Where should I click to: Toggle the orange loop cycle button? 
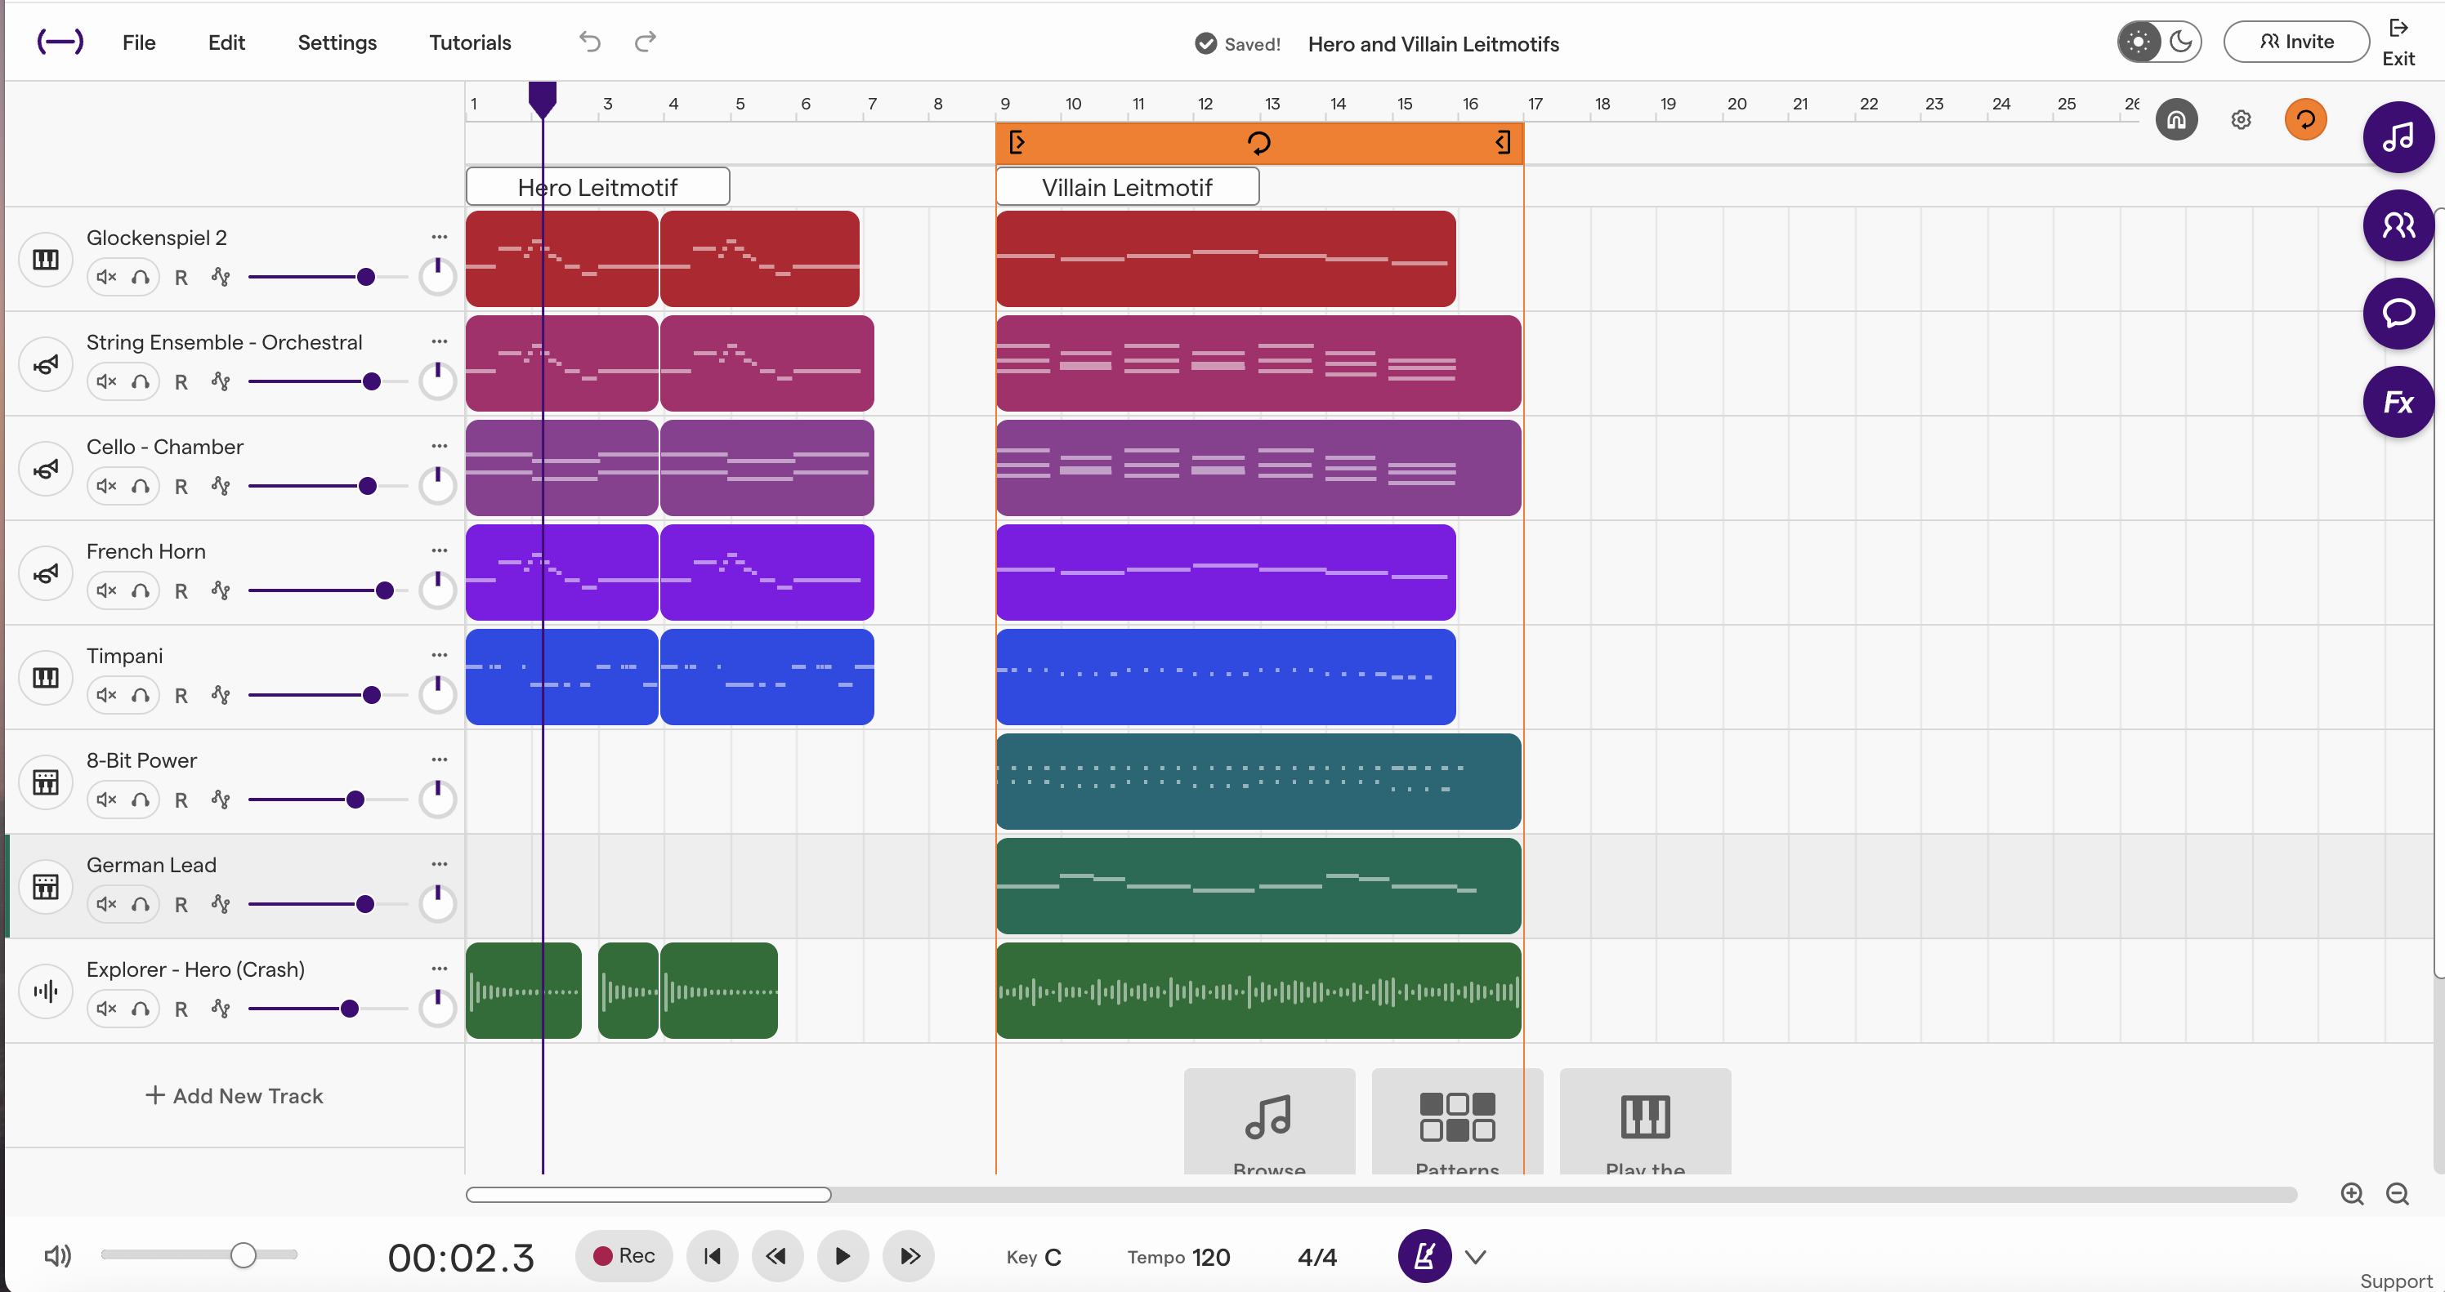pos(2304,121)
